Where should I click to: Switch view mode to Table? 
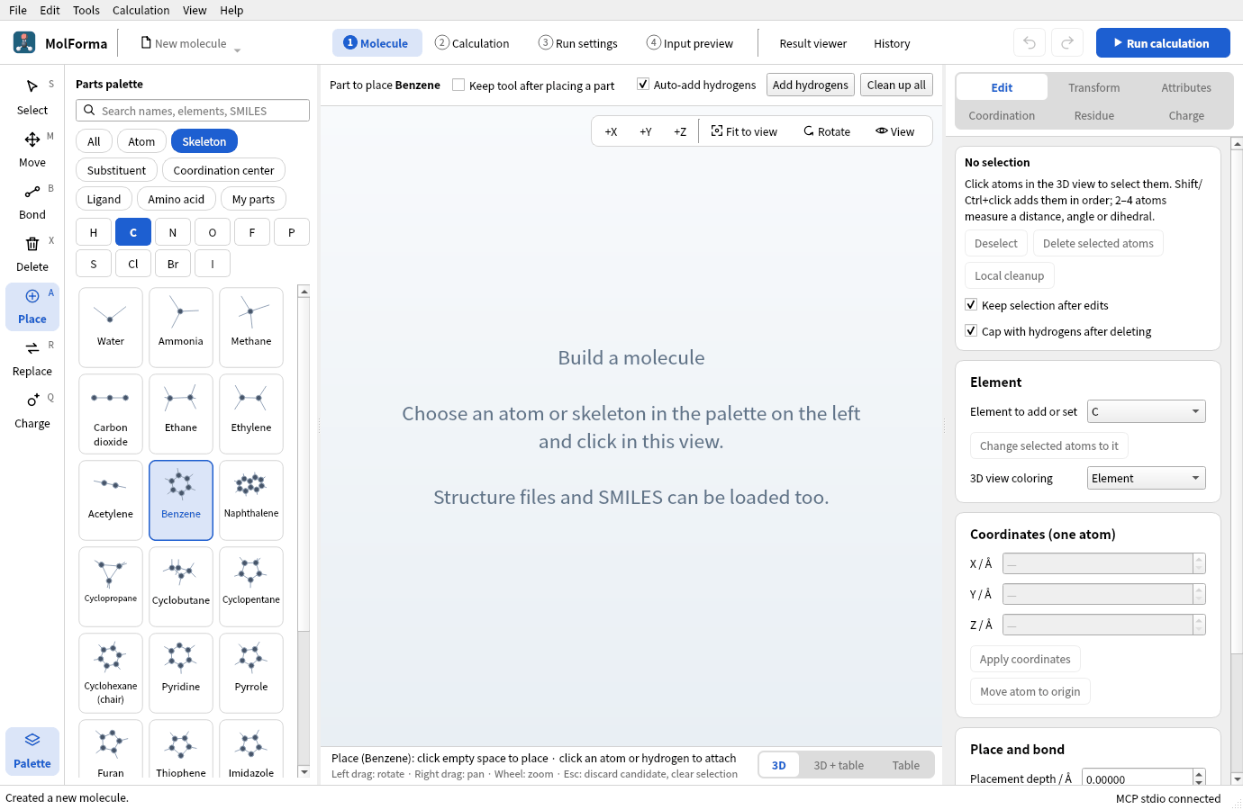[906, 765]
